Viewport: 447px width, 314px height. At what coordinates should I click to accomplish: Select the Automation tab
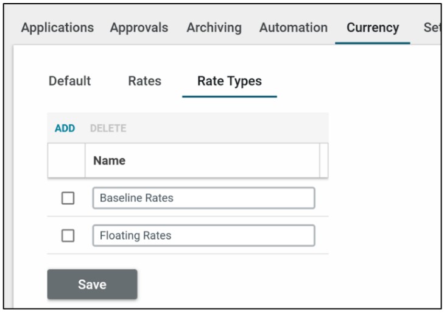294,28
